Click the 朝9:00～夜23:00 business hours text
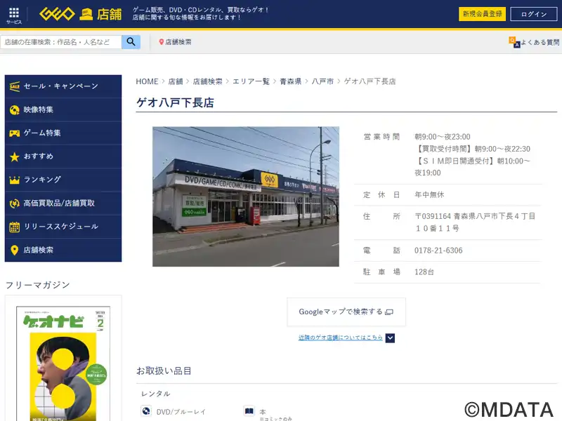Screen dimensions: 562x421 443,137
